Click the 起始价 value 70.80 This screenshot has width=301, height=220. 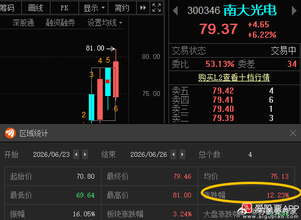tap(86, 176)
